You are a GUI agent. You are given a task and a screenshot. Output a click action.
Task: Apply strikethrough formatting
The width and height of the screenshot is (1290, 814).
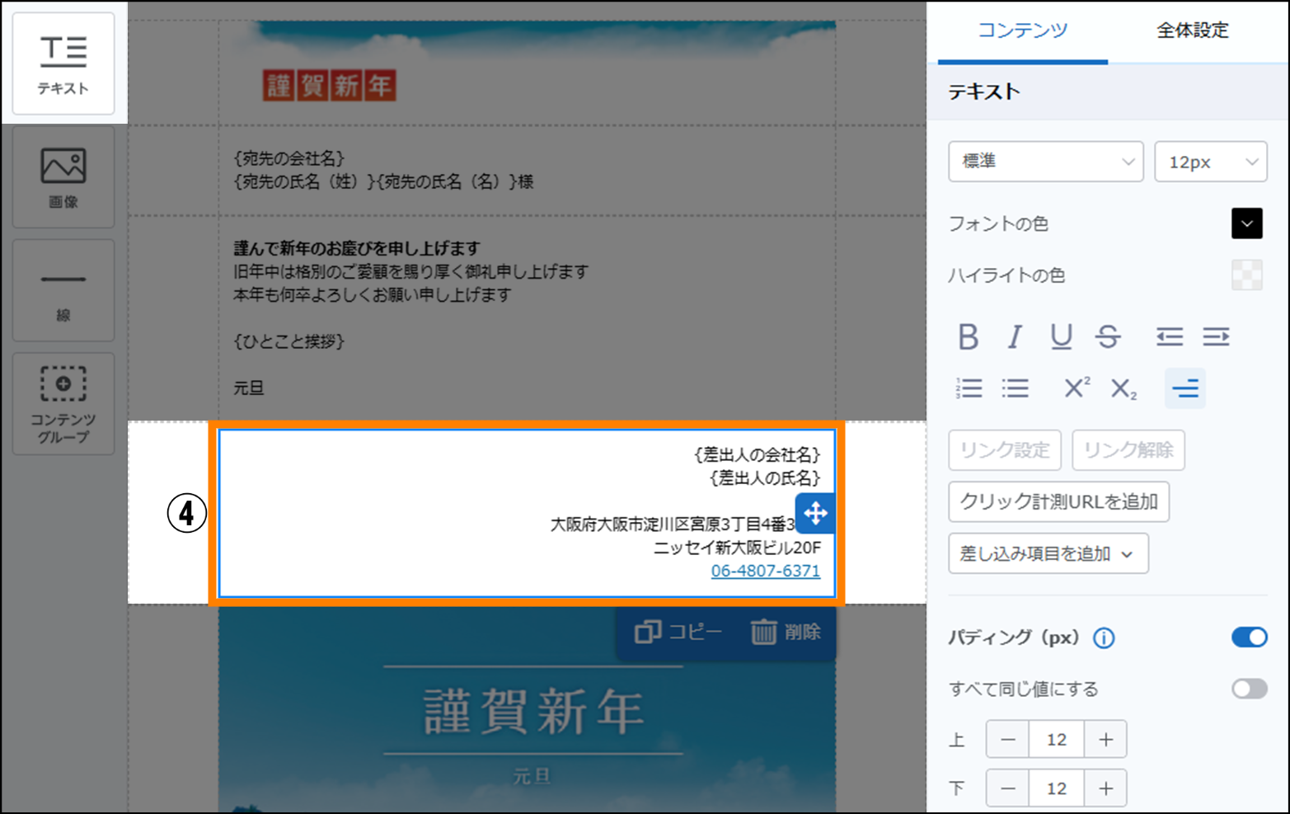click(1108, 337)
